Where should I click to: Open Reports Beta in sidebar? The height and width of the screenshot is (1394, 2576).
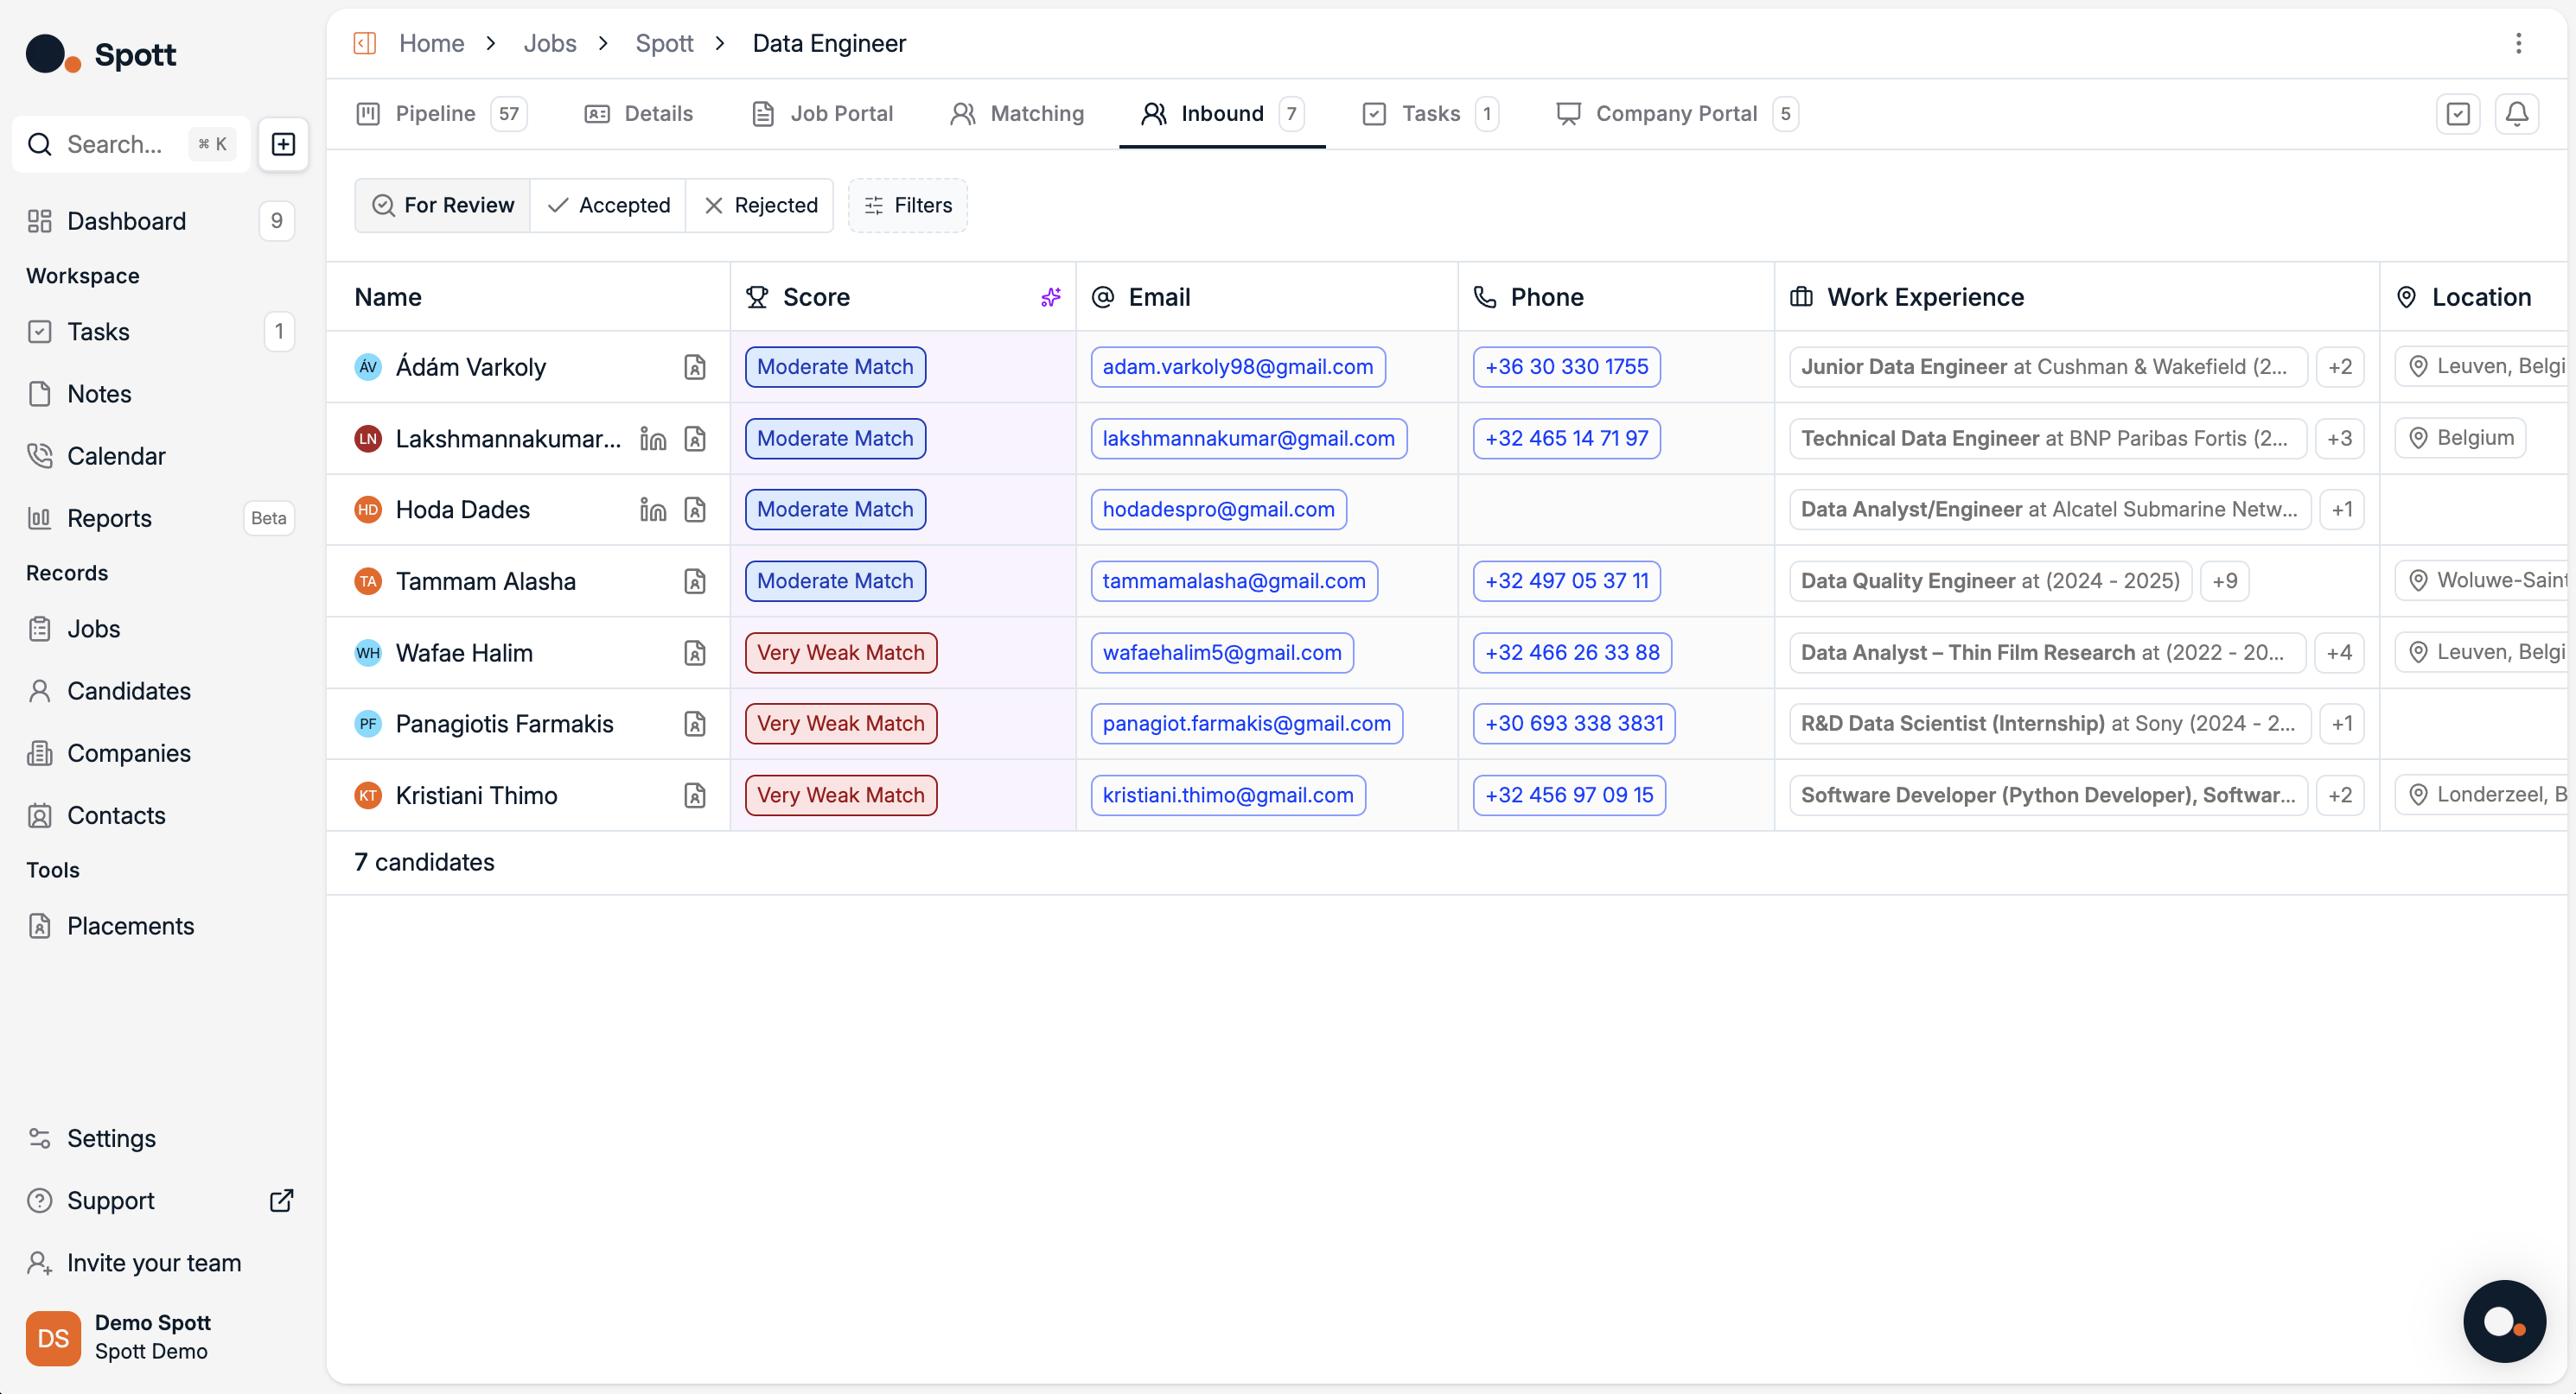point(160,517)
